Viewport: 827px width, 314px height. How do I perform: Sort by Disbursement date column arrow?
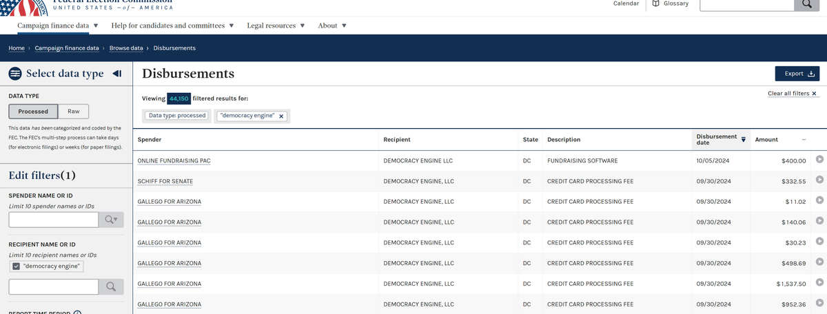point(744,139)
